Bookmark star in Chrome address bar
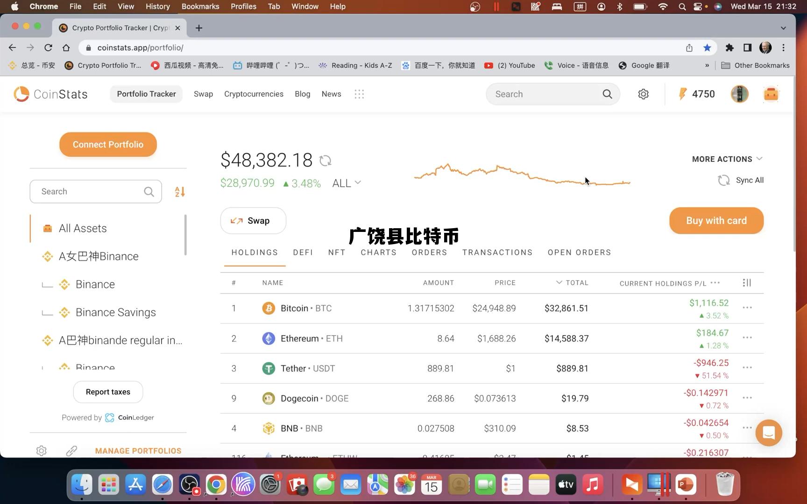 [x=707, y=48]
